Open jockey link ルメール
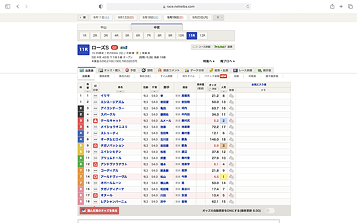The image size is (357, 223). pos(166,121)
